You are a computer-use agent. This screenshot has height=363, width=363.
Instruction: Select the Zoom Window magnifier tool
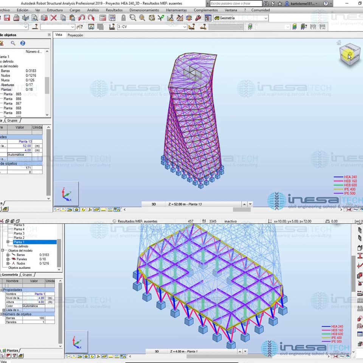(133, 18)
